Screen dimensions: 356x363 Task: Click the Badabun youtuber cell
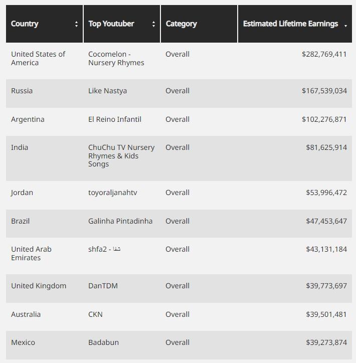tap(103, 342)
